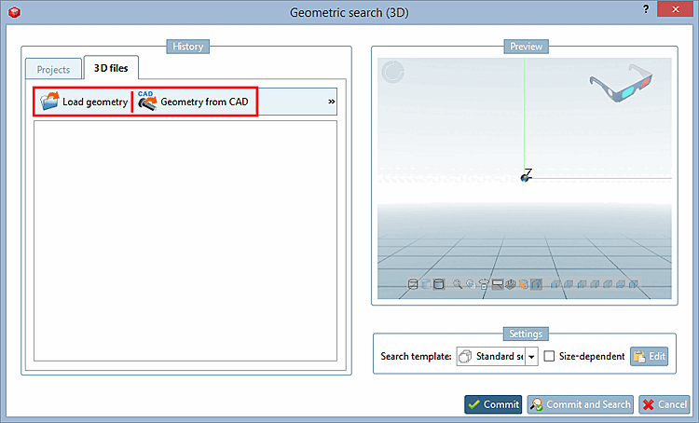This screenshot has width=699, height=423.
Task: Select the 3D files tab
Action: tap(111, 68)
